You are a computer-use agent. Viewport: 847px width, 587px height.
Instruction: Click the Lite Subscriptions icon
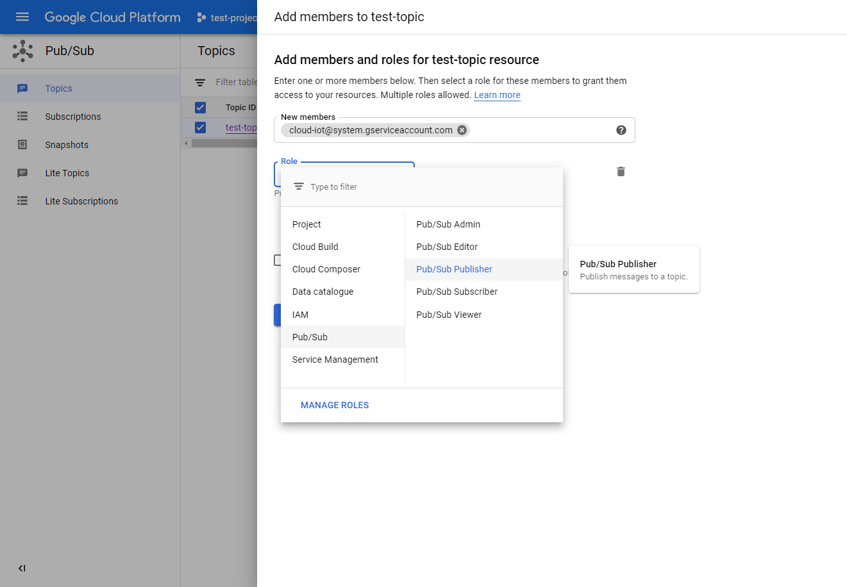coord(22,201)
